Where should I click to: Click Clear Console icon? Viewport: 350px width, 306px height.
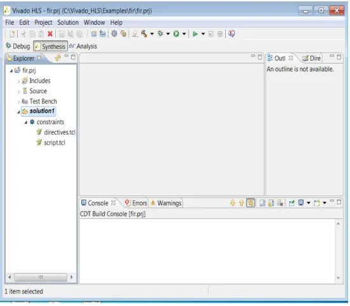coord(280,203)
